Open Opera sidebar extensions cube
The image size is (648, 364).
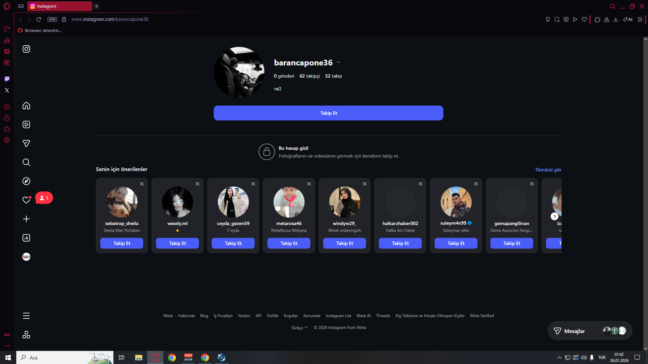(7, 129)
